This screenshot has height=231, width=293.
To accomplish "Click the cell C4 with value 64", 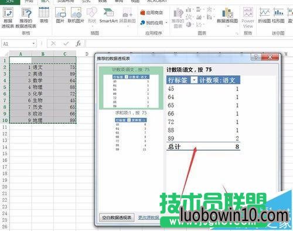I will tap(65, 80).
